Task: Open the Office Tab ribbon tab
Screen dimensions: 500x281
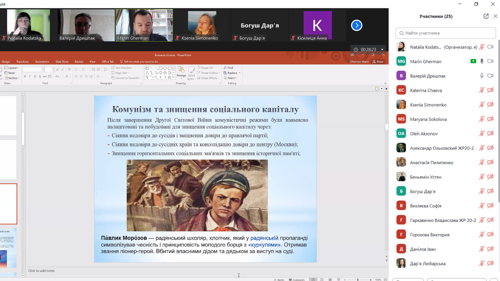Action: click(x=108, y=61)
